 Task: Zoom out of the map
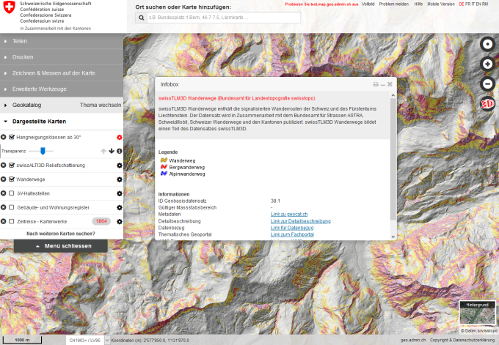[487, 84]
